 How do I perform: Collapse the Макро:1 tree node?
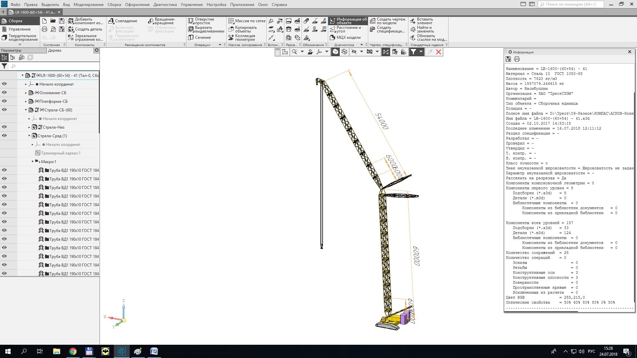click(33, 161)
